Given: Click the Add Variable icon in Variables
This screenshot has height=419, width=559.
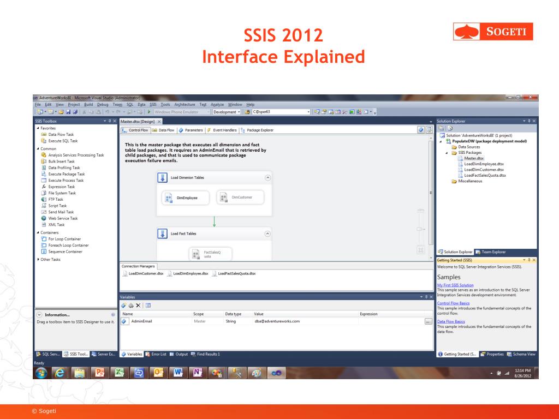Looking at the screenshot, I should (124, 306).
